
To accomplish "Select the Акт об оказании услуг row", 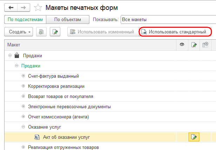I will (110, 137).
